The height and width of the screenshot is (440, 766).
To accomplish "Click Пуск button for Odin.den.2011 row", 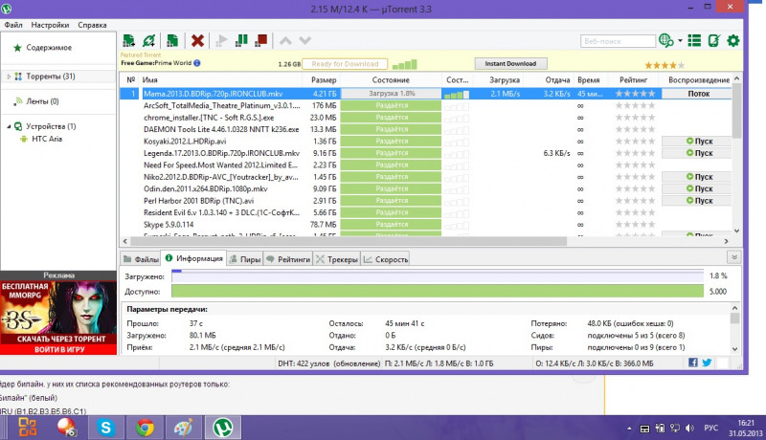I will click(x=698, y=188).
